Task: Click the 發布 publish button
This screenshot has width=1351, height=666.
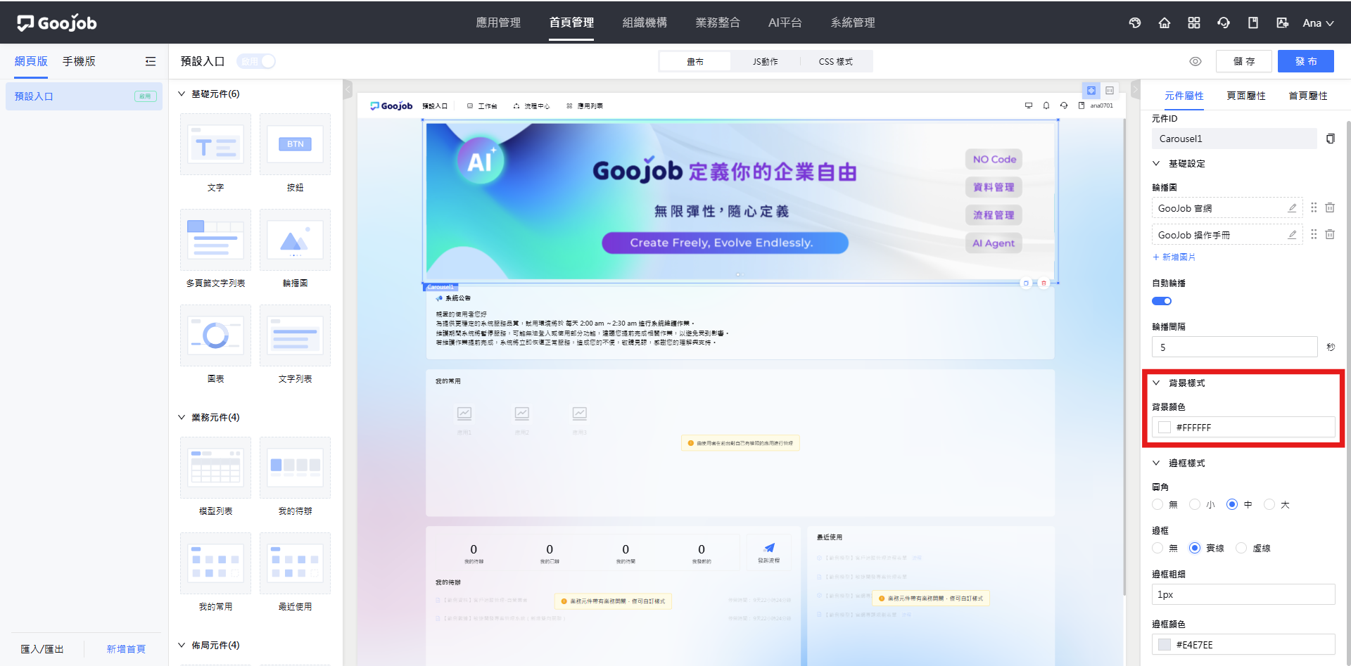Action: [1306, 61]
